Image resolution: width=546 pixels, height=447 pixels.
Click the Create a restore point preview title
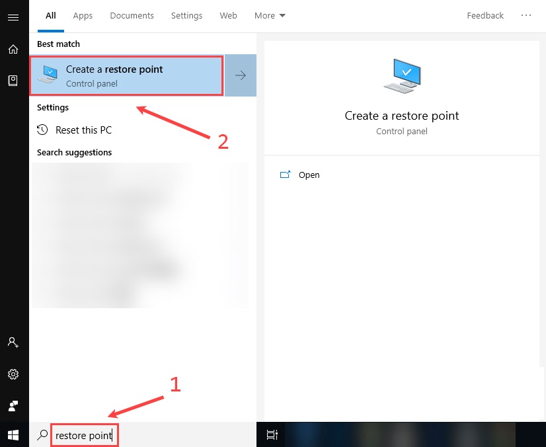pyautogui.click(x=402, y=116)
